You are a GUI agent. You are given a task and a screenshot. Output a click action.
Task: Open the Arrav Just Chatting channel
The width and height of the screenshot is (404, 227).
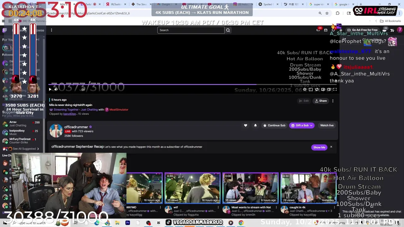pyautogui.click(x=21, y=124)
